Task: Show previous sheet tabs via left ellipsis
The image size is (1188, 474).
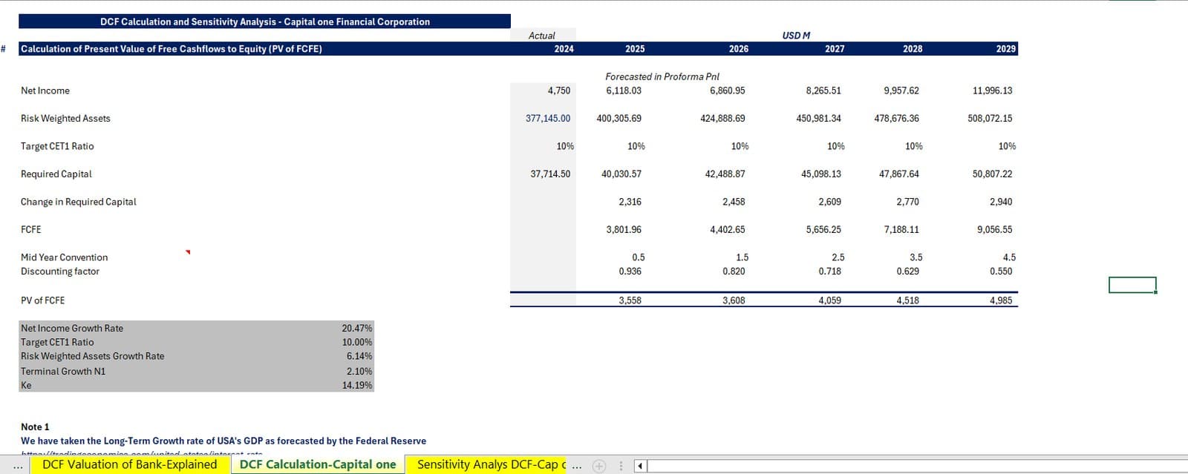Action: click(x=18, y=466)
